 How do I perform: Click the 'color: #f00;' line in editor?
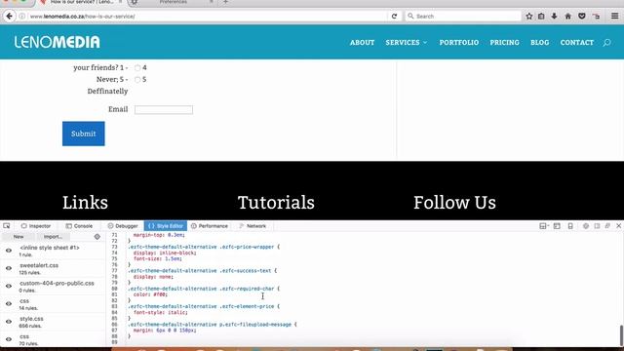pyautogui.click(x=150, y=294)
